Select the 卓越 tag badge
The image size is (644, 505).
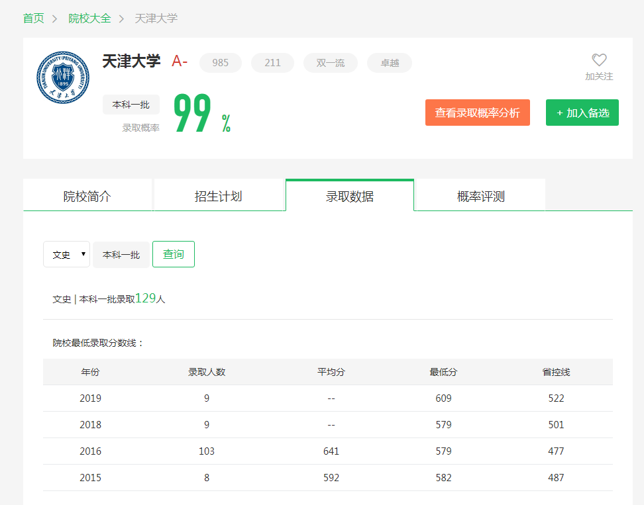[390, 63]
